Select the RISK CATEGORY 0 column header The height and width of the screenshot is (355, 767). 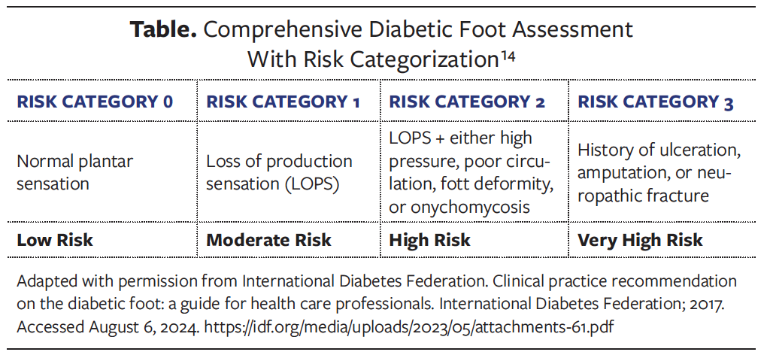(x=95, y=102)
